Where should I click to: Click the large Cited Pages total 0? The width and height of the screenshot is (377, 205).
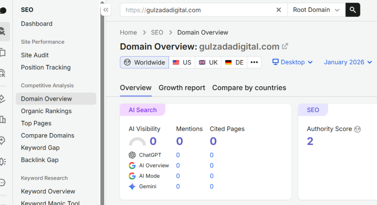pos(213,141)
